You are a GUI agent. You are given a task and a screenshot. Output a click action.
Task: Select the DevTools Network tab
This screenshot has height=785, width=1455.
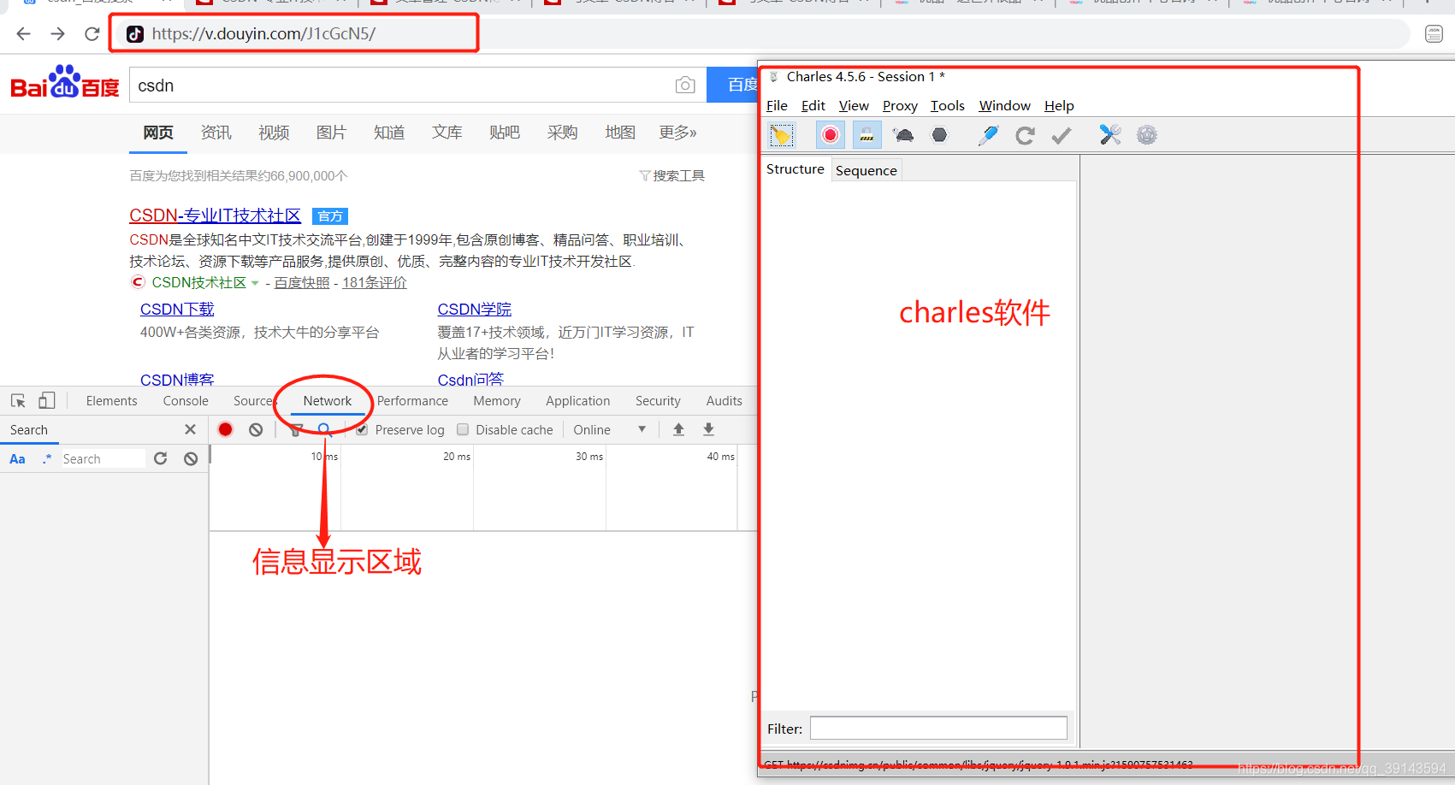(328, 401)
